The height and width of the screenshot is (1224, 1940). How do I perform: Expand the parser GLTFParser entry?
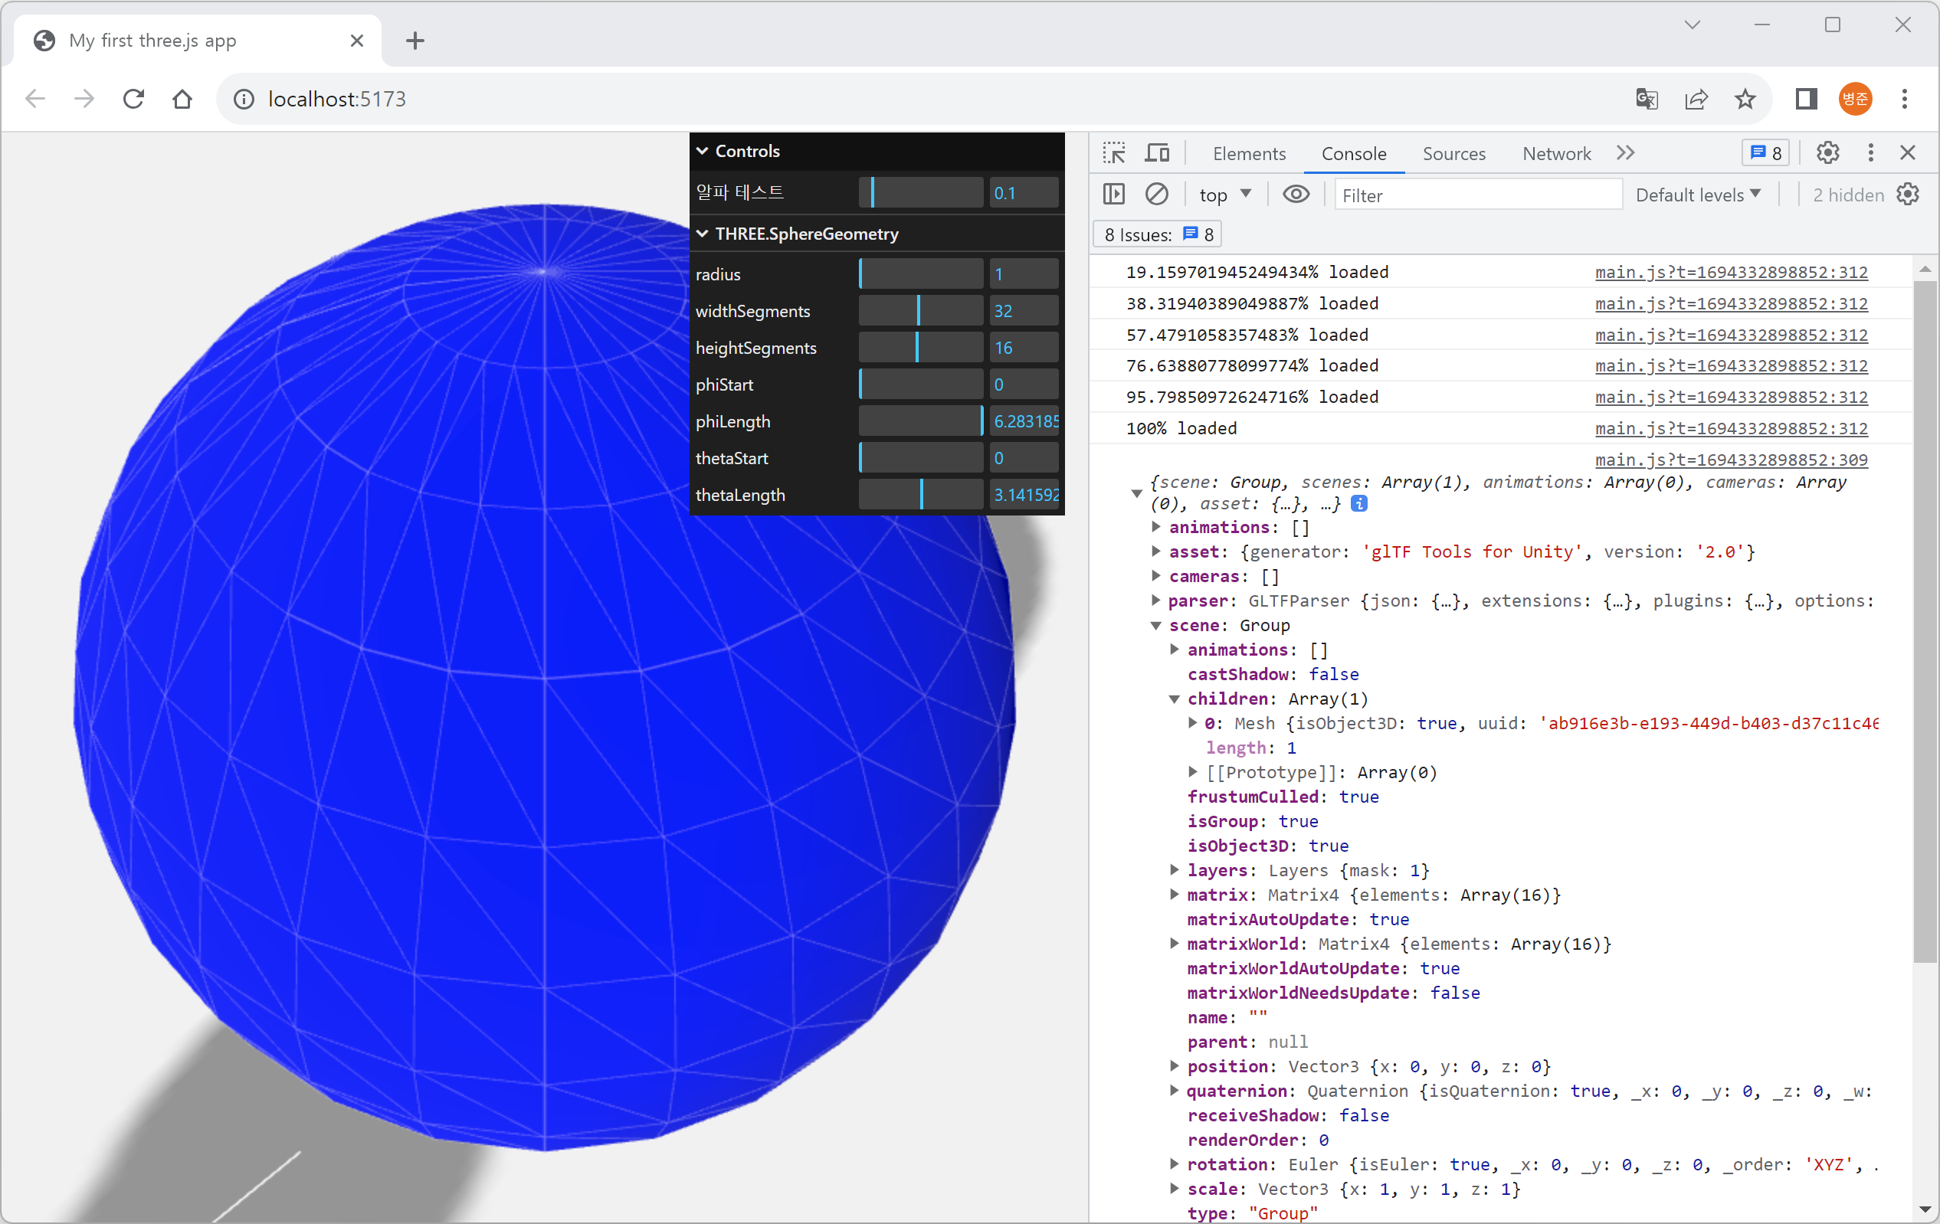click(1156, 601)
